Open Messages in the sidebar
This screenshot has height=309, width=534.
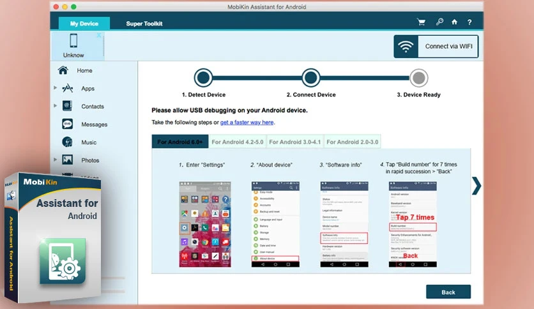point(95,124)
